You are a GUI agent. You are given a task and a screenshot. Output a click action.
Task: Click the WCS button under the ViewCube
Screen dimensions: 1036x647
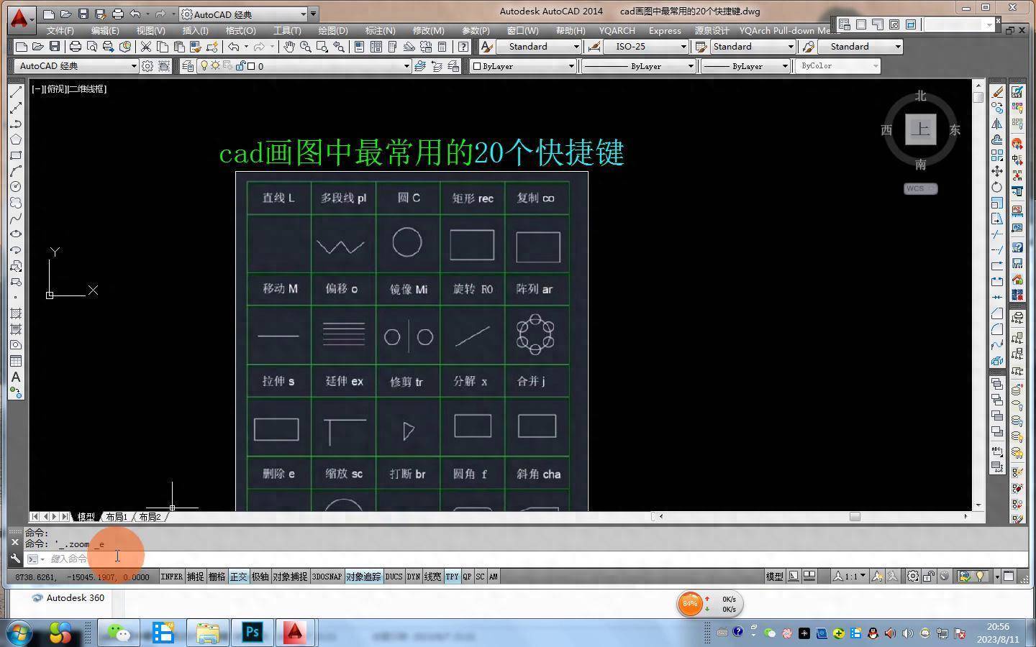pyautogui.click(x=920, y=188)
